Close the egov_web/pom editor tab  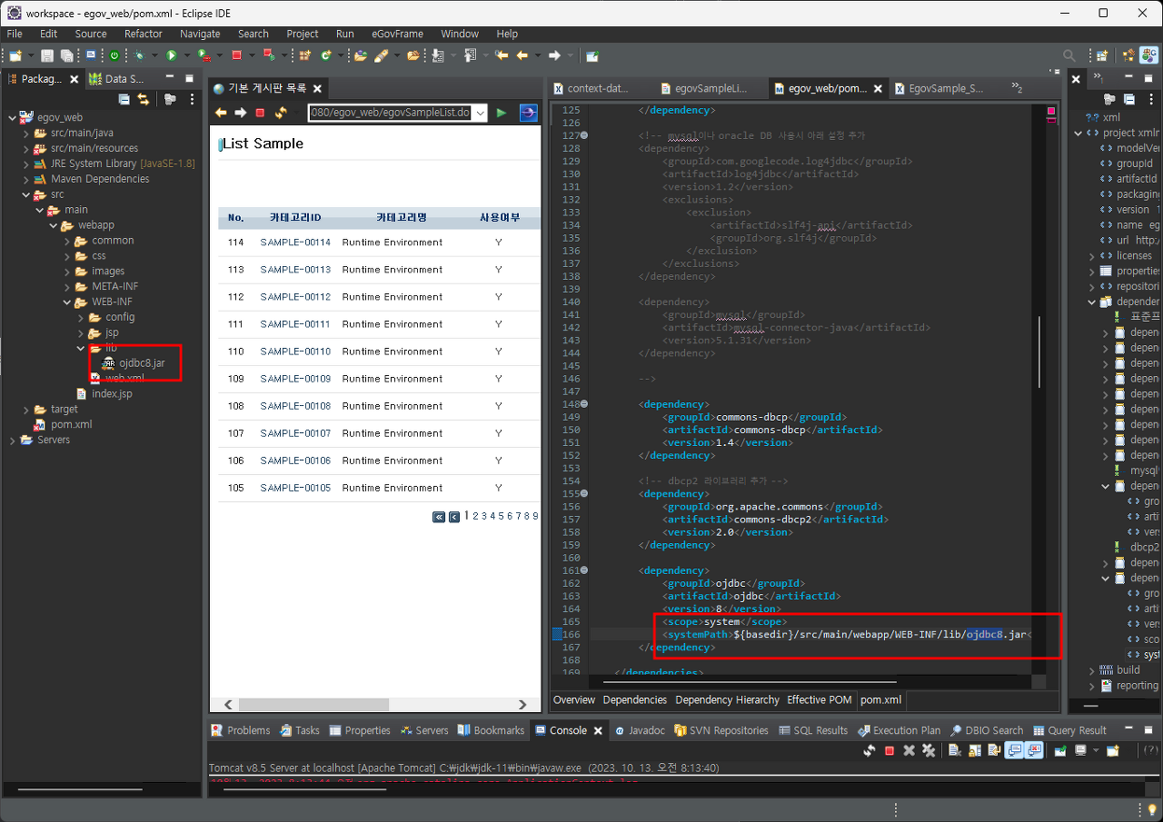pyautogui.click(x=878, y=88)
